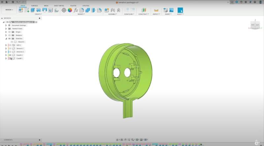Switch to the SHEET METAL tab
Image resolution: width=264 pixels, height=146 pixels.
tap(59, 6)
